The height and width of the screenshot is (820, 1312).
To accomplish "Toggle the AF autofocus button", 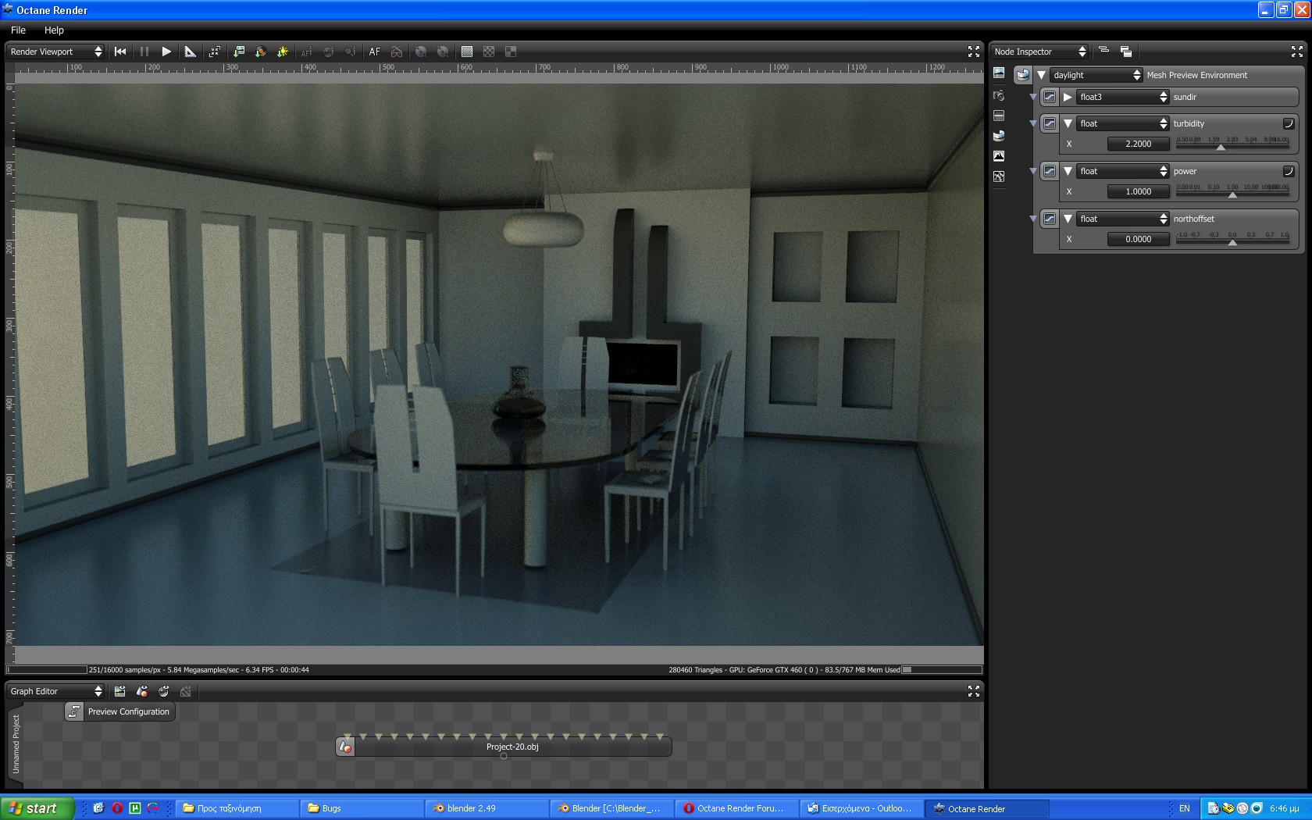I will pyautogui.click(x=375, y=52).
